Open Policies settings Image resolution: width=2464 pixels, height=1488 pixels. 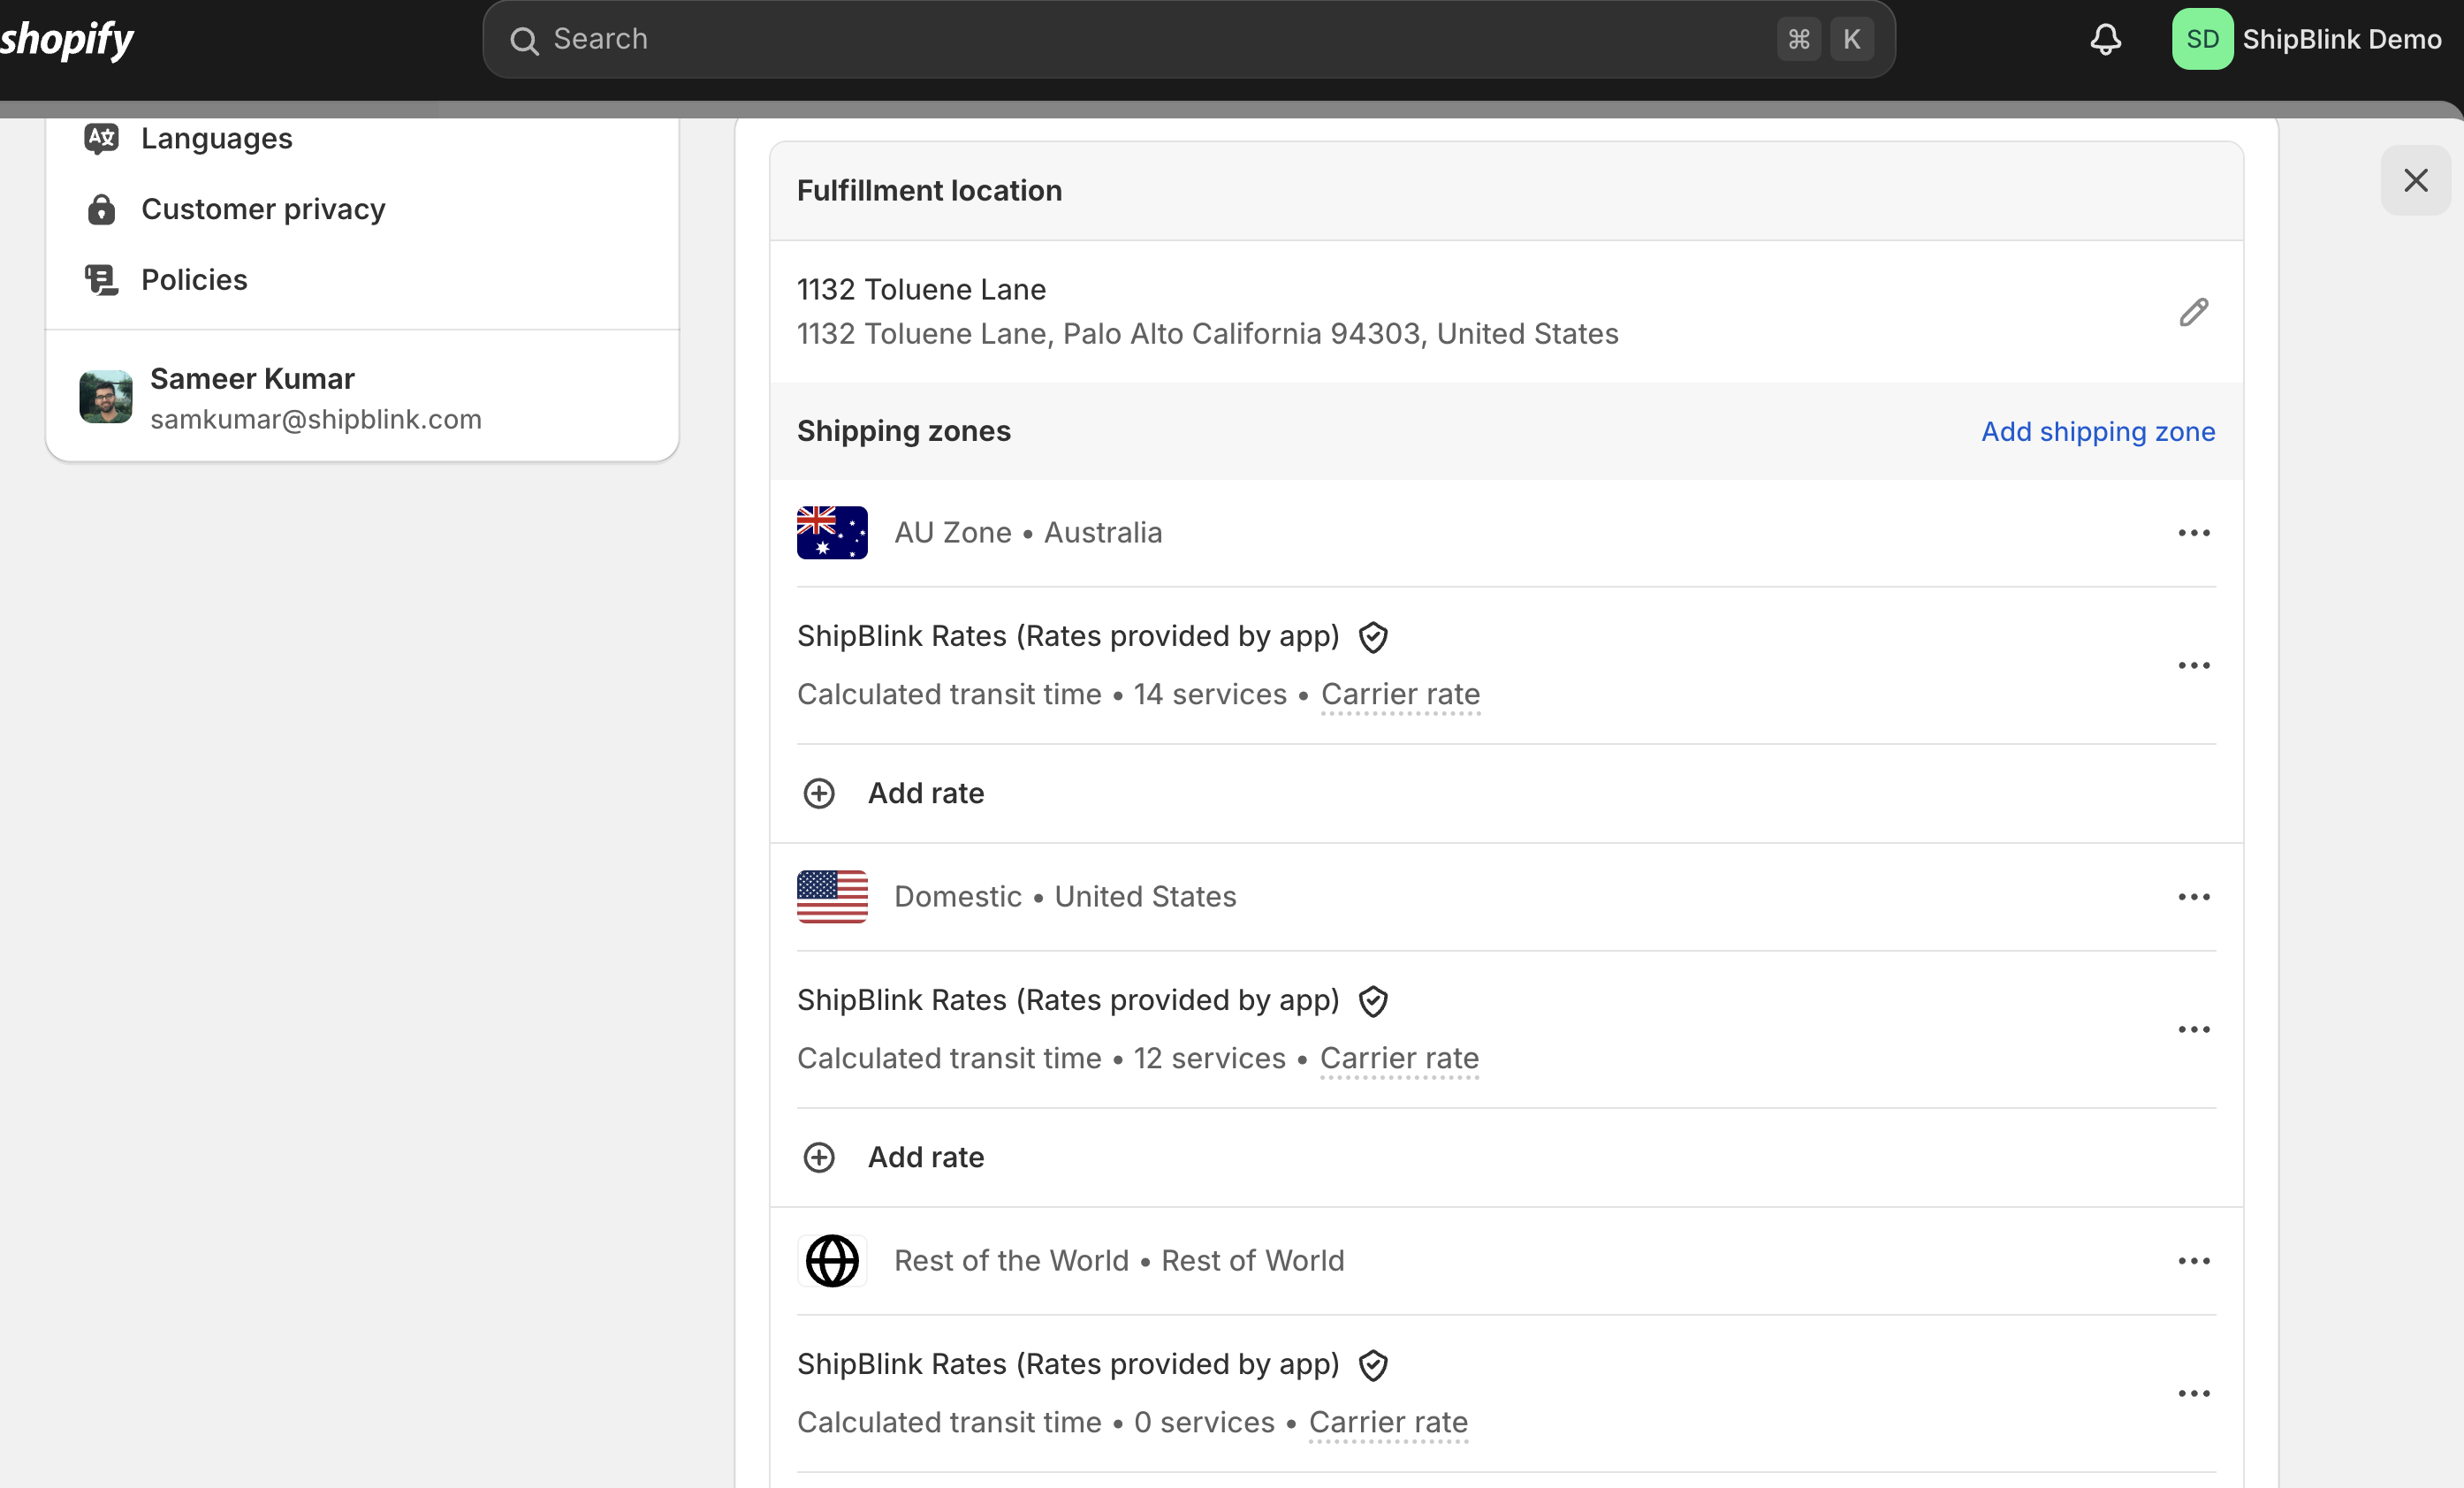tap(194, 280)
